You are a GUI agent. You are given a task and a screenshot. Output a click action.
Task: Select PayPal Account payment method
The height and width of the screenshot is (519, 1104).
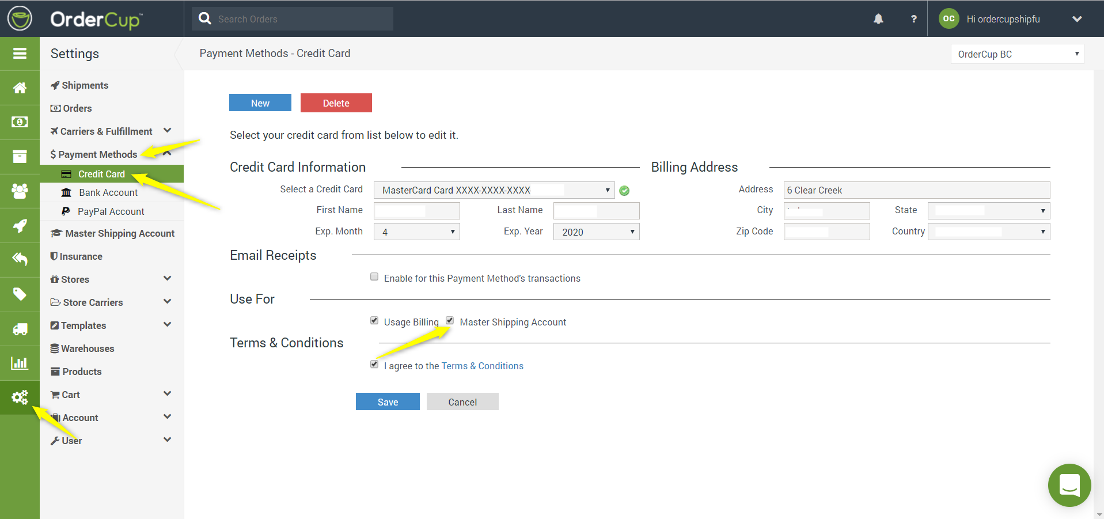click(x=111, y=211)
